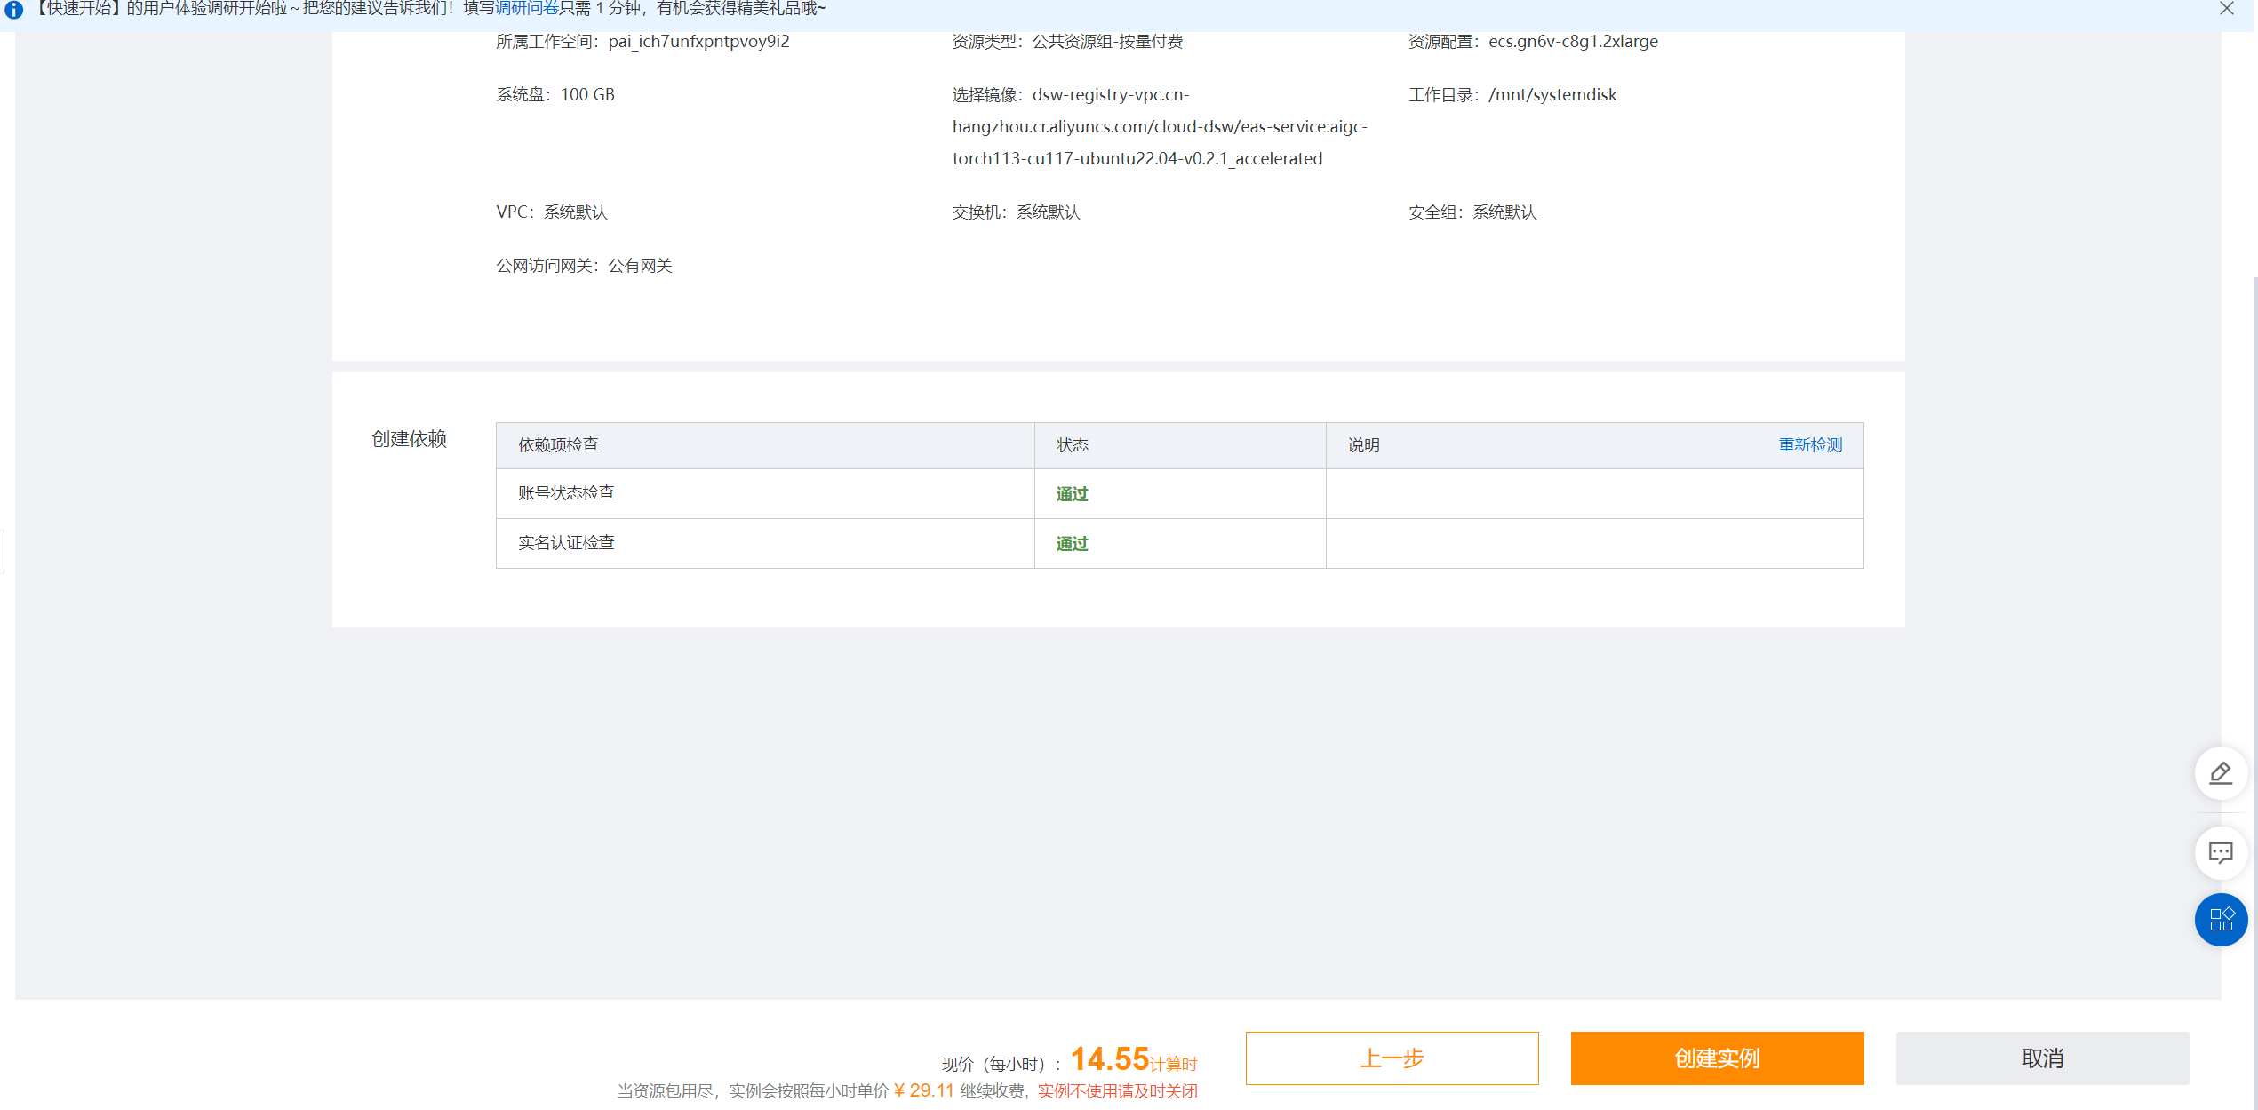Click the ecs.gn6v-c8g1.2xlarge resource config text
The width and height of the screenshot is (2258, 1110).
point(1573,42)
